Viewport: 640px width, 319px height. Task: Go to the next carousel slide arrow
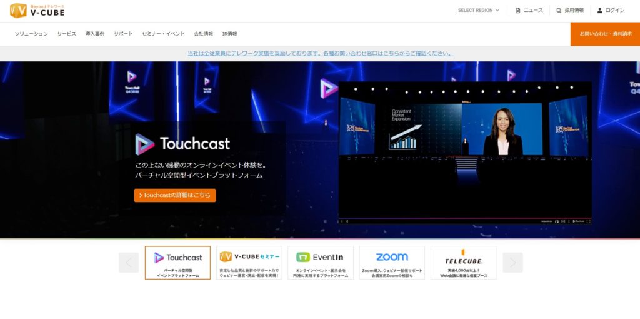(512, 263)
